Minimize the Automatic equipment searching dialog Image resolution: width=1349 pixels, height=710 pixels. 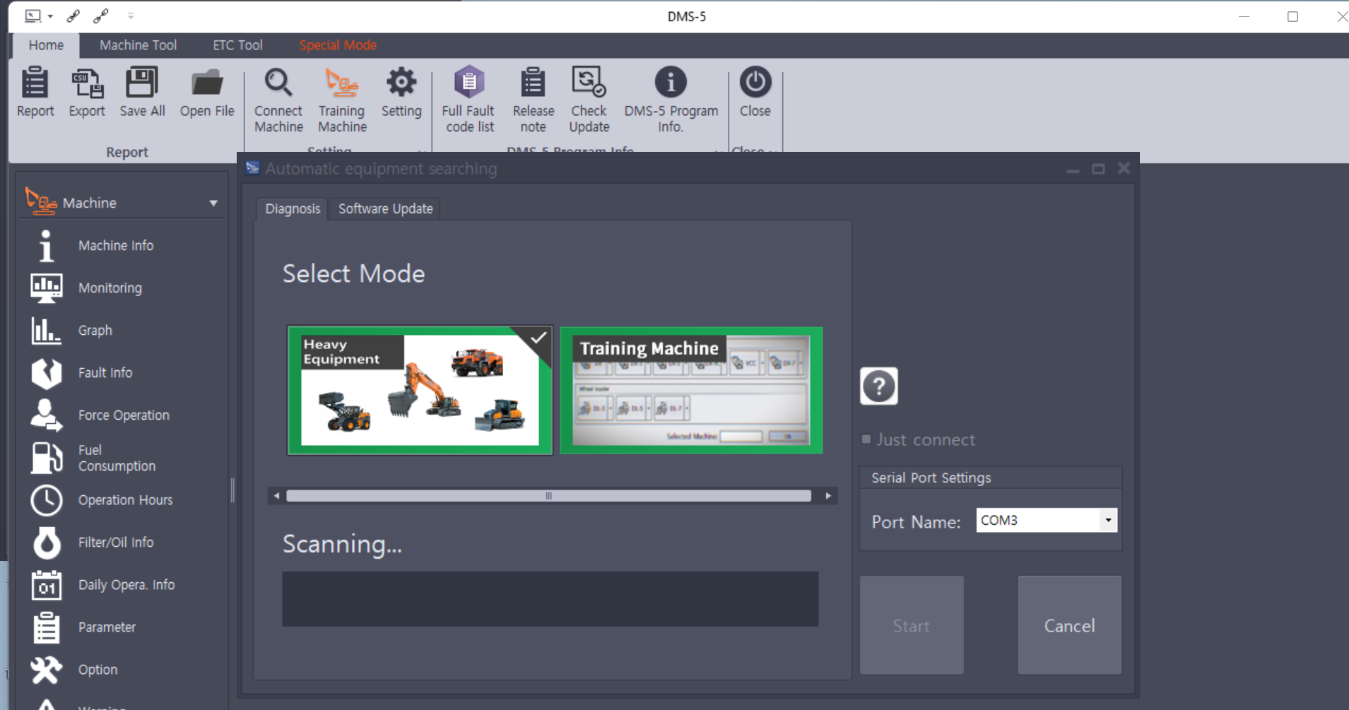[1073, 170]
